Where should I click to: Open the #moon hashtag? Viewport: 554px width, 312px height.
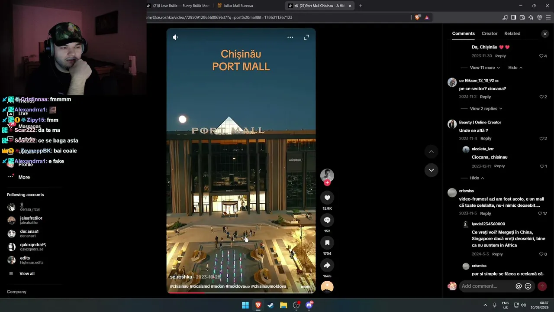click(x=217, y=286)
